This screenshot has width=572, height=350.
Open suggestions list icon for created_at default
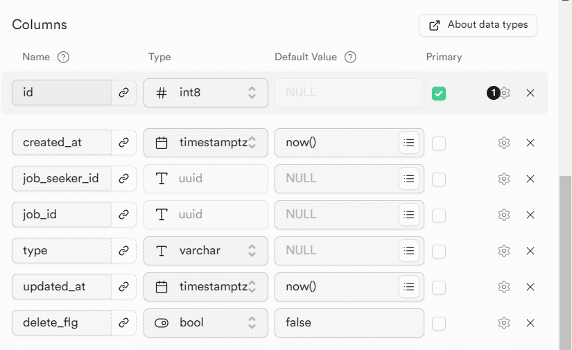tap(409, 143)
